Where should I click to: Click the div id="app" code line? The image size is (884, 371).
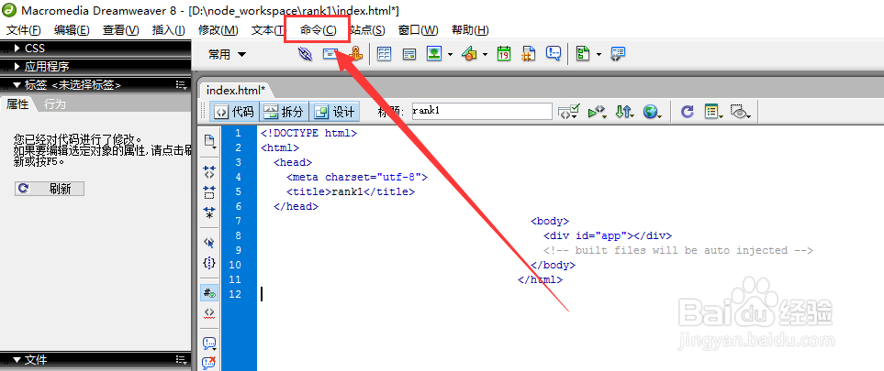coord(608,235)
